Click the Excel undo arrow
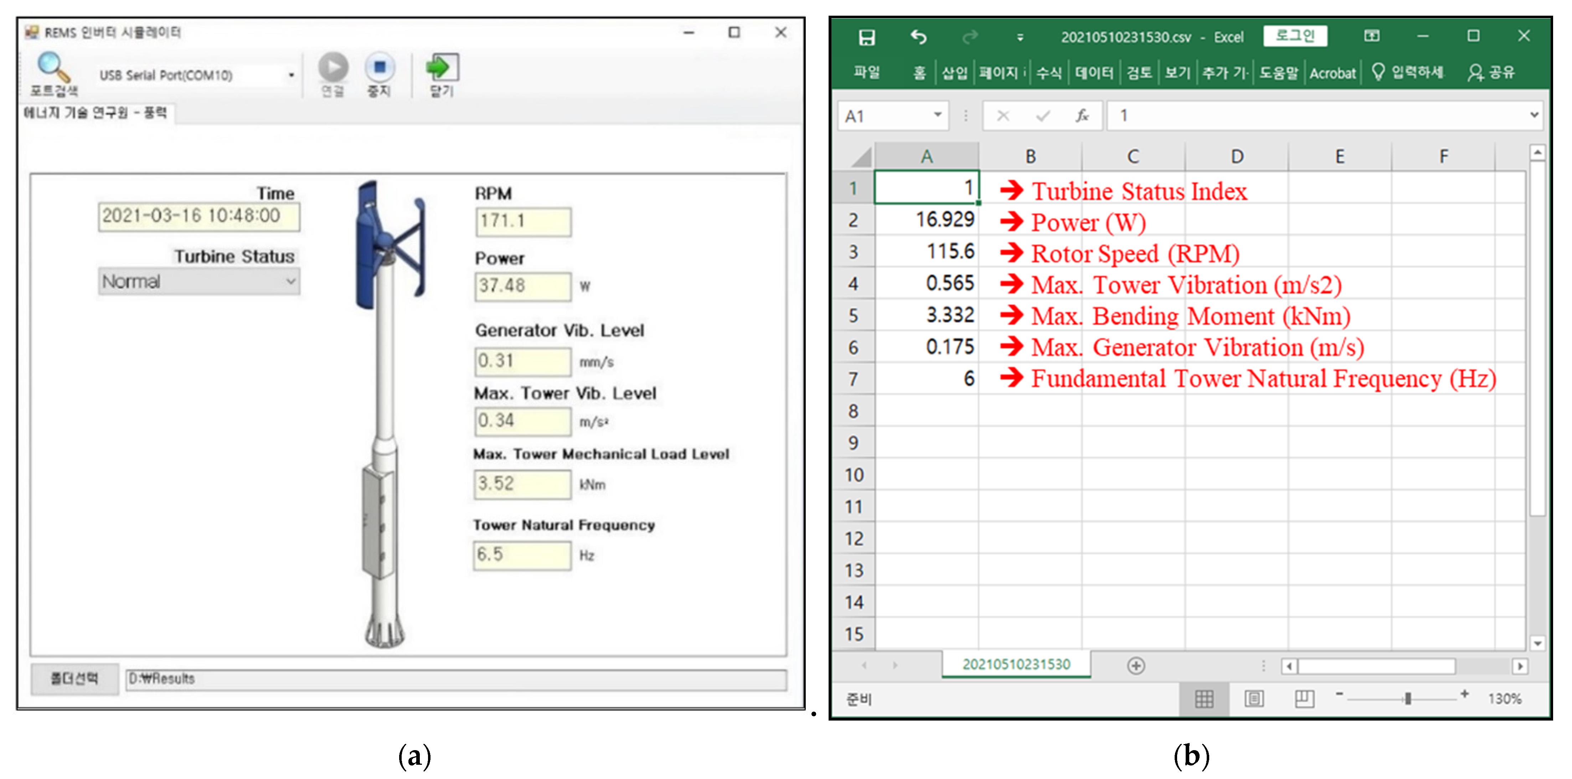Image resolution: width=1572 pixels, height=779 pixels. tap(918, 38)
